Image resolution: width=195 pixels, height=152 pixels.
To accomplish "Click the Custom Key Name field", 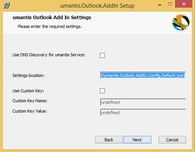I will click(x=143, y=102).
